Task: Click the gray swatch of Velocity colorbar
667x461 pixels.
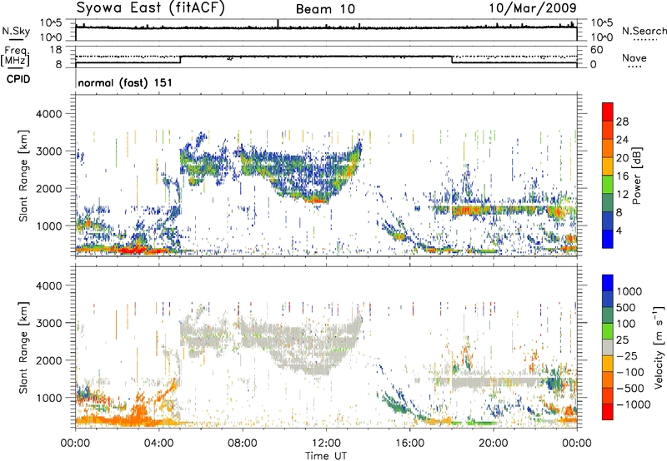Action: (x=608, y=348)
